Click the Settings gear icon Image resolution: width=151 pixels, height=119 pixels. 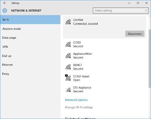point(5,10)
